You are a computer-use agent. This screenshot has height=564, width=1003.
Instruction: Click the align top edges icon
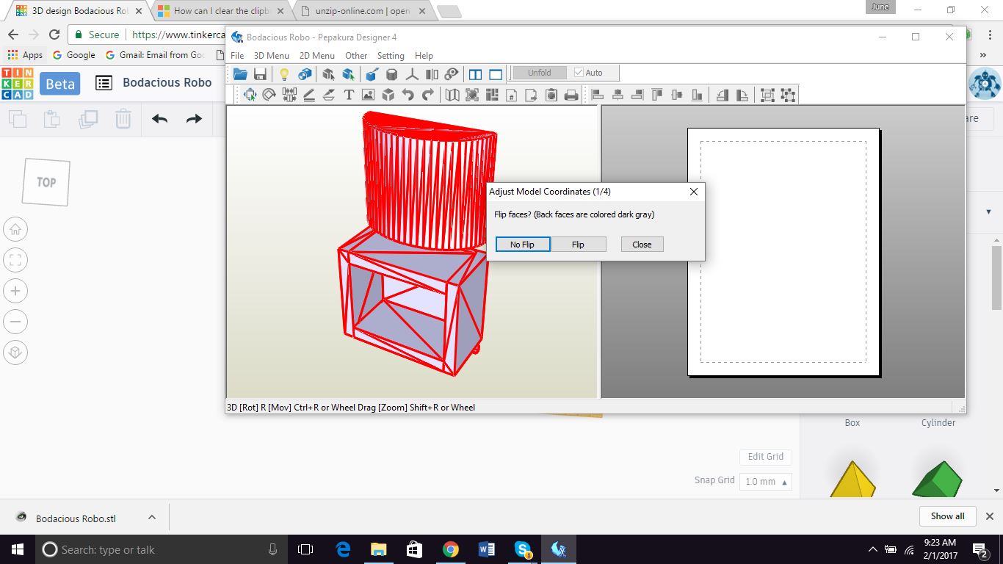point(656,95)
